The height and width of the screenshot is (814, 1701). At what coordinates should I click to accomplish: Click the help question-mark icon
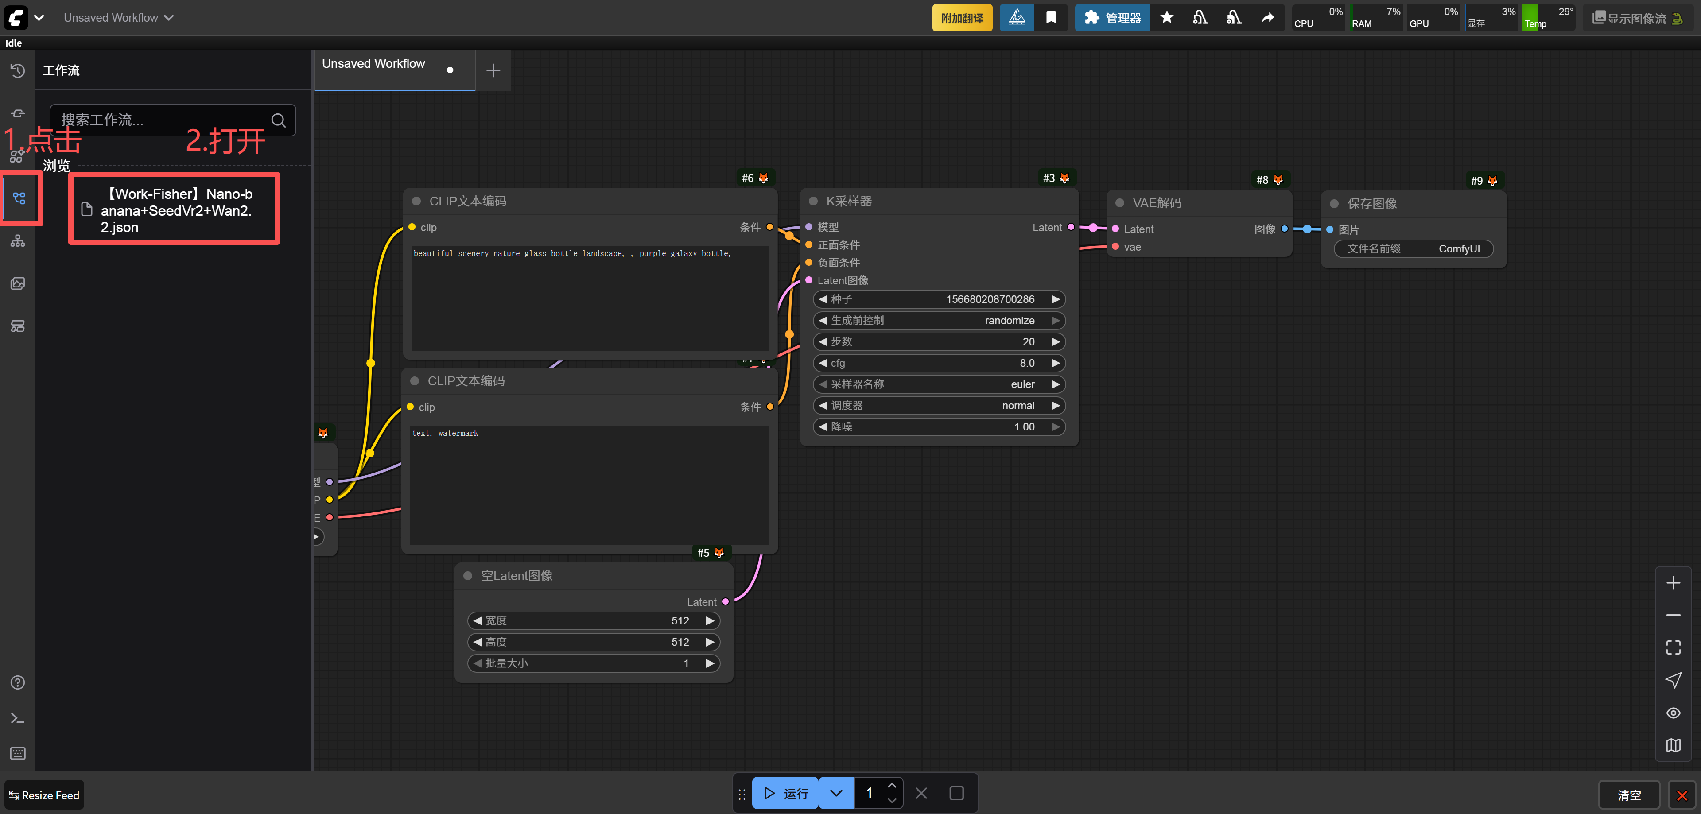[18, 682]
